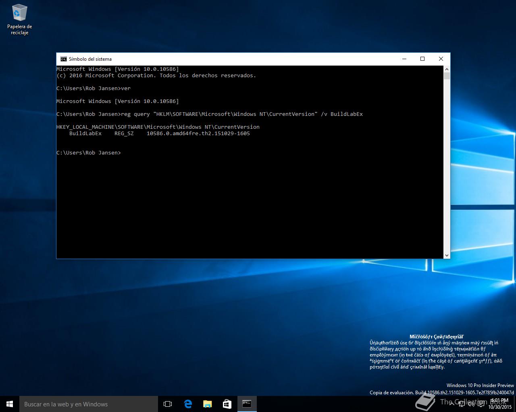
Task: Click the 'BuildLabEx' value name in output
Action: (85, 133)
